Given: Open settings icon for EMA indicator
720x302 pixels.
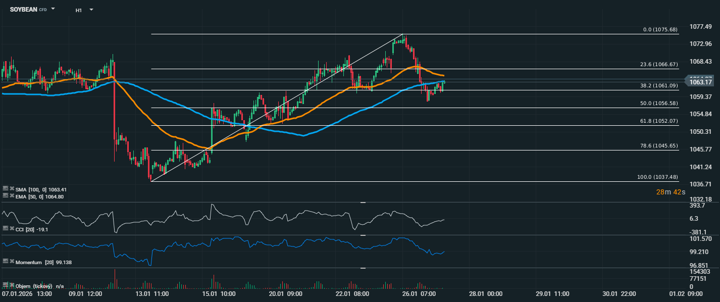Looking at the screenshot, I should (5, 196).
